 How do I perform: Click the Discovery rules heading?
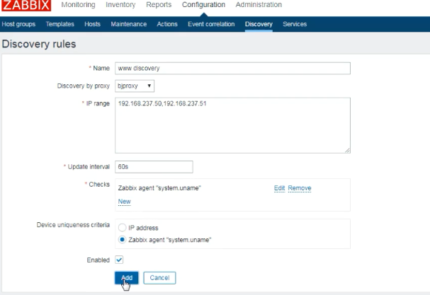click(x=39, y=44)
